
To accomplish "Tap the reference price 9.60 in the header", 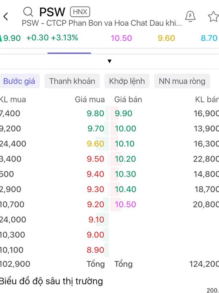I will (166, 38).
